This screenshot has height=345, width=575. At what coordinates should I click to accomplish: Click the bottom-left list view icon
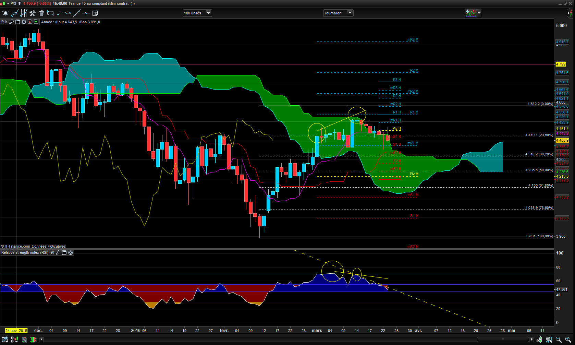24,340
